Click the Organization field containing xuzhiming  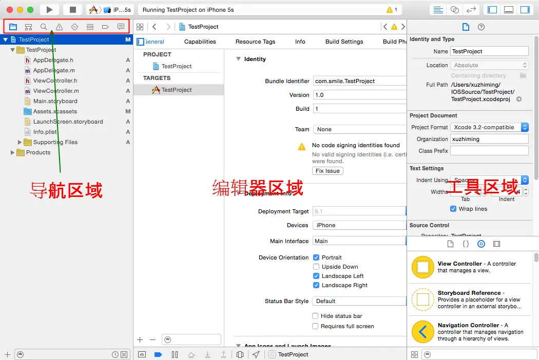(490, 139)
